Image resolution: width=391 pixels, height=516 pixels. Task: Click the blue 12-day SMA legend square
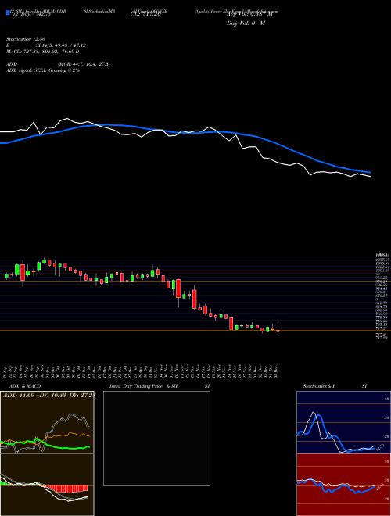pos(8,13)
